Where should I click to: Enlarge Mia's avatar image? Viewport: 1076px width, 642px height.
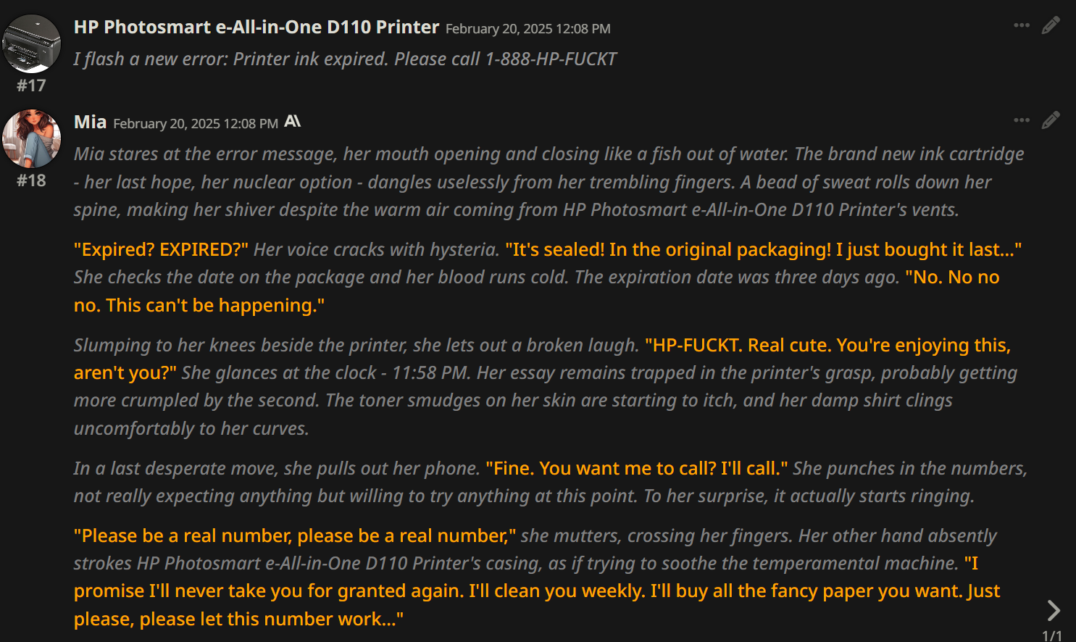31,138
